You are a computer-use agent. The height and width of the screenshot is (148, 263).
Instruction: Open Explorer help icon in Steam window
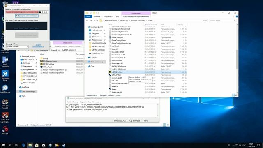(237, 16)
